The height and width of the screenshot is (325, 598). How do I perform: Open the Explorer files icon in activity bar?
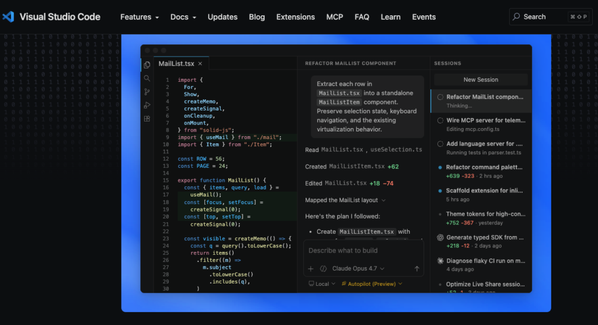(x=147, y=65)
